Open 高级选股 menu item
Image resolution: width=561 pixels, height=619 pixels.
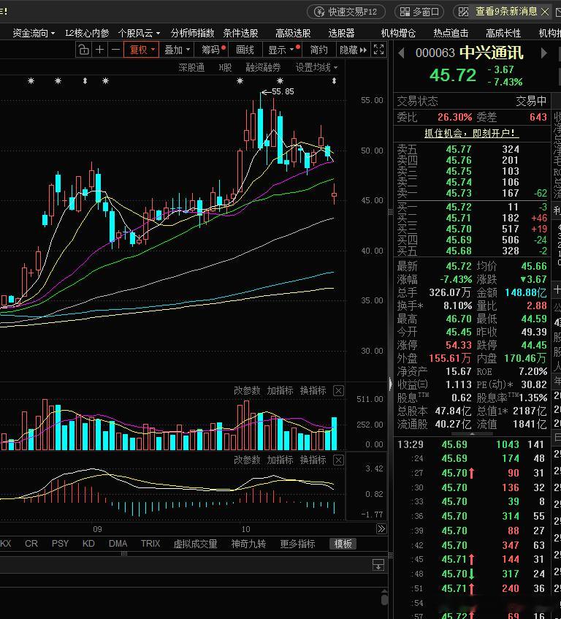click(293, 33)
